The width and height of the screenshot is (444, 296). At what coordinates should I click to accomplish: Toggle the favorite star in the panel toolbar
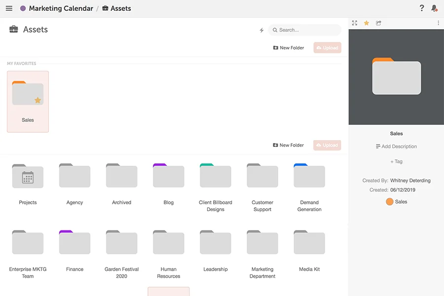tap(366, 23)
